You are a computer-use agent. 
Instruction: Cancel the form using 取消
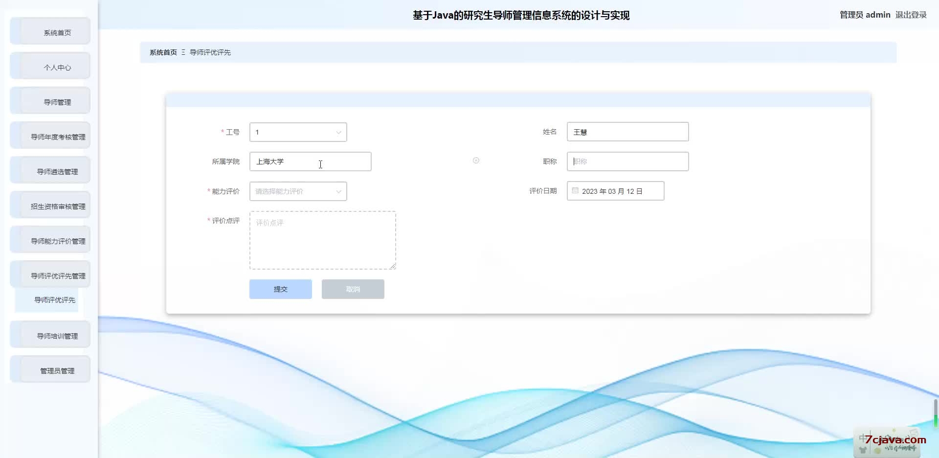tap(353, 289)
